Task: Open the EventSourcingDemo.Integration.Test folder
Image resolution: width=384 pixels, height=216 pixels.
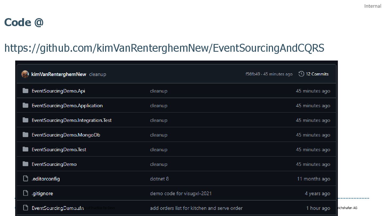Action: coord(71,120)
